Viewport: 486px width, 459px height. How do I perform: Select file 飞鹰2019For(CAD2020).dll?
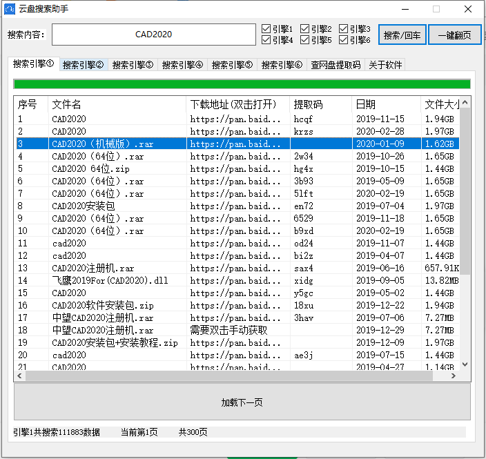(110, 280)
